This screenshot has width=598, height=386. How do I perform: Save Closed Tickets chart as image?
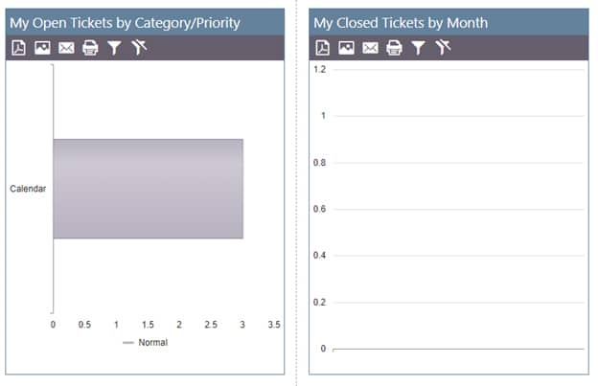(x=346, y=48)
